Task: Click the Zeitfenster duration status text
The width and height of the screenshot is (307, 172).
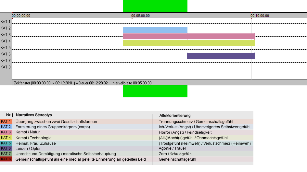Action: (x=60, y=83)
